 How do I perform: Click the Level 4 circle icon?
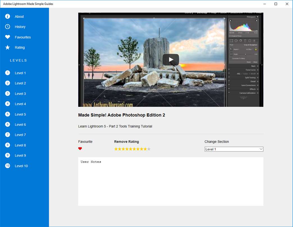pos(8,104)
